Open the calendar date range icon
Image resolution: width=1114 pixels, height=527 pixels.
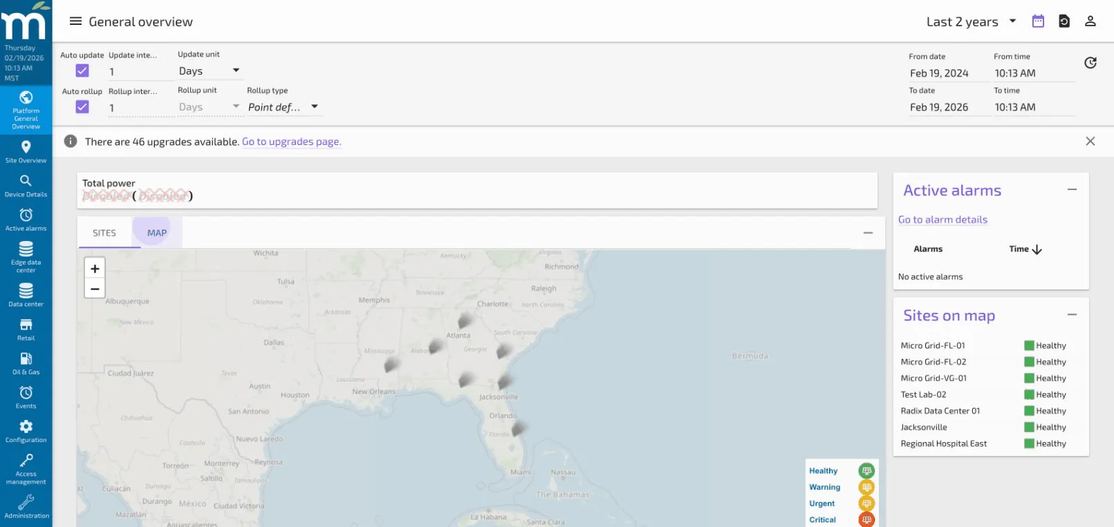coord(1038,21)
